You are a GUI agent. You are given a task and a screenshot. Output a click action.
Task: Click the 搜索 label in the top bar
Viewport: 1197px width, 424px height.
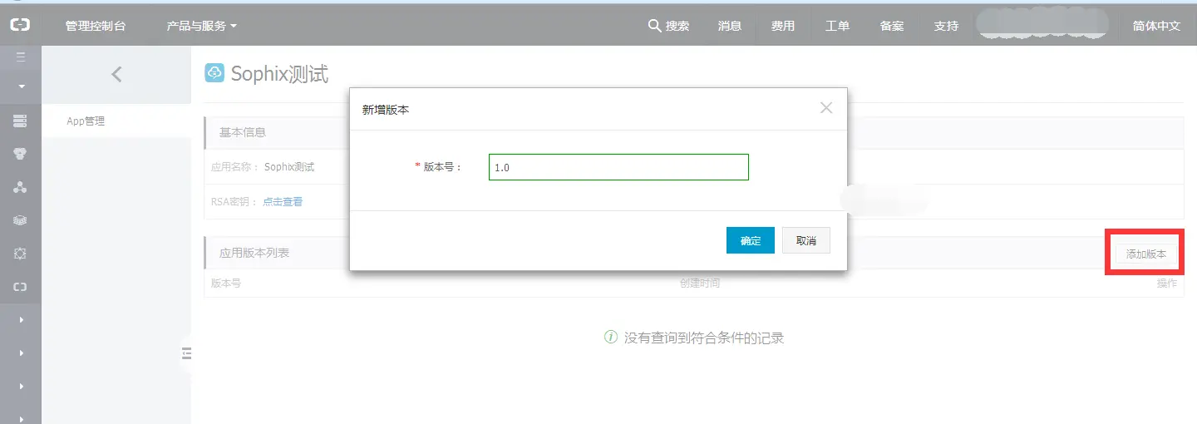pyautogui.click(x=677, y=26)
